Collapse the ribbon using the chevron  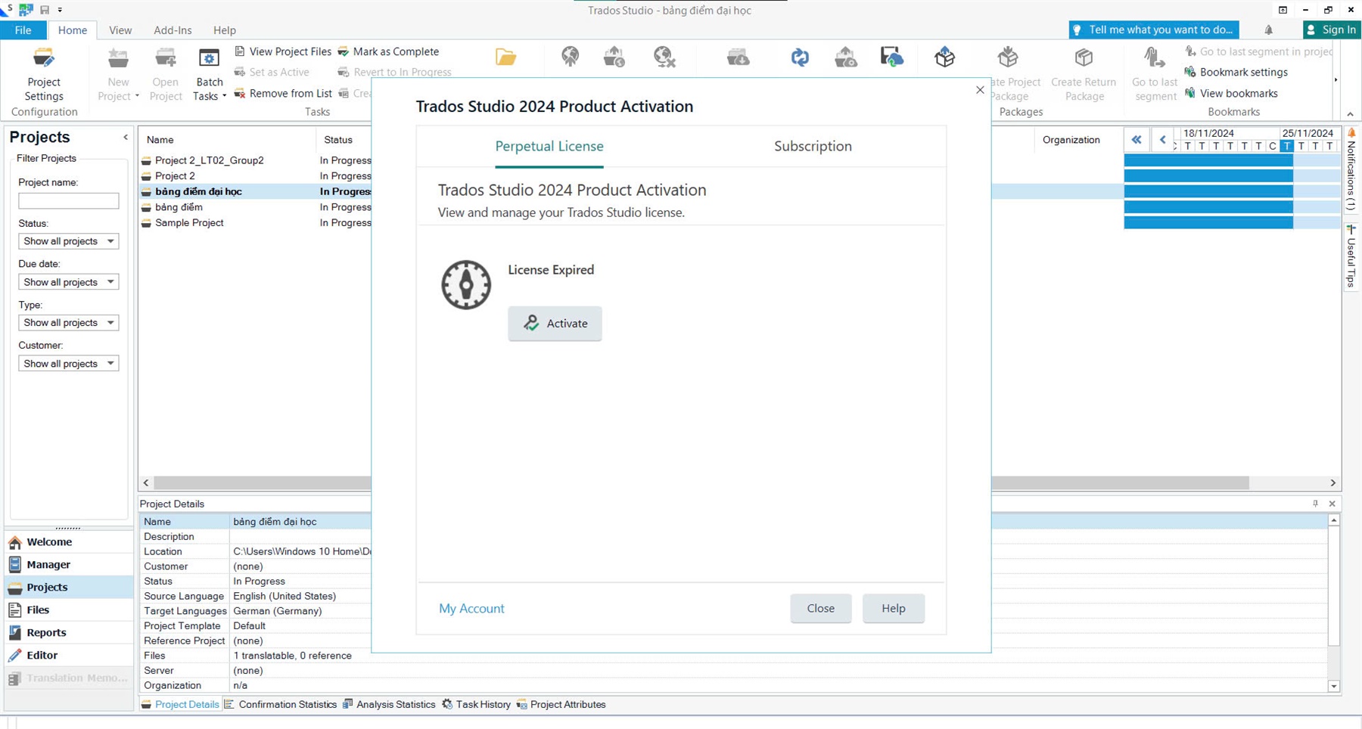tap(1351, 114)
